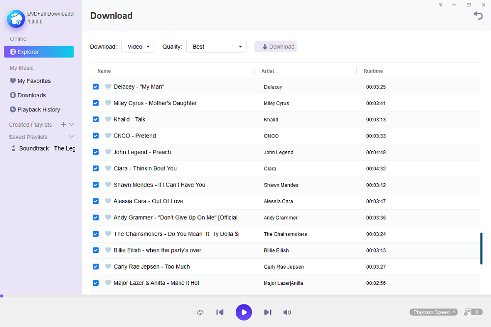This screenshot has width=491, height=327.
Task: Click the DVDFab Downloader logo icon
Action: click(16, 19)
